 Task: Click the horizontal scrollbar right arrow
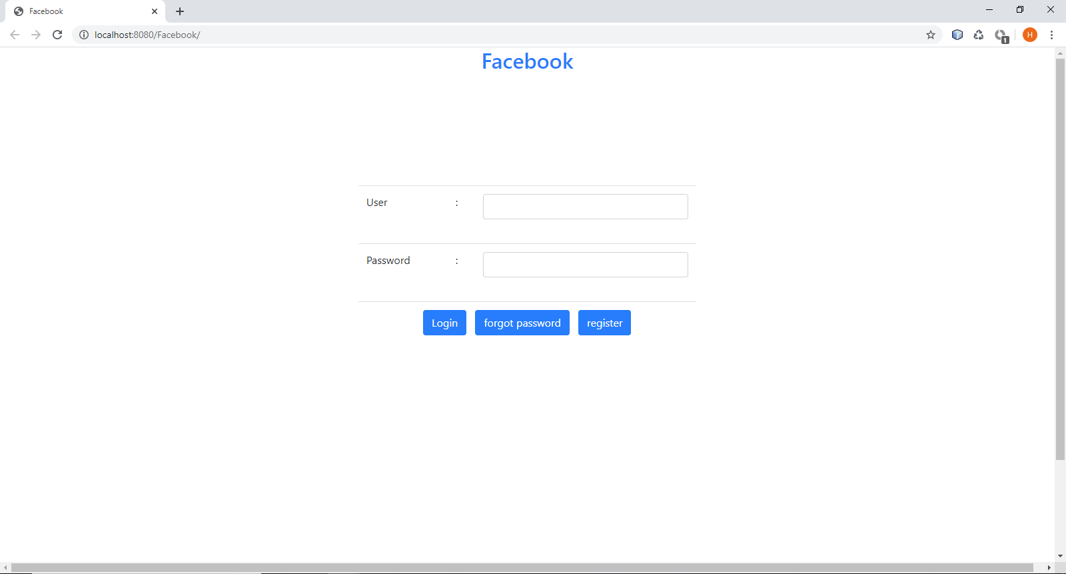pyautogui.click(x=1049, y=568)
